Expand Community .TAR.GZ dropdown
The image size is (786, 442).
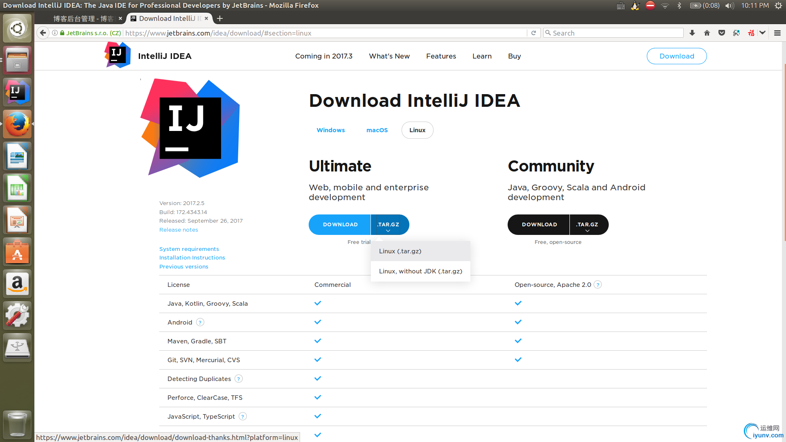[588, 225]
